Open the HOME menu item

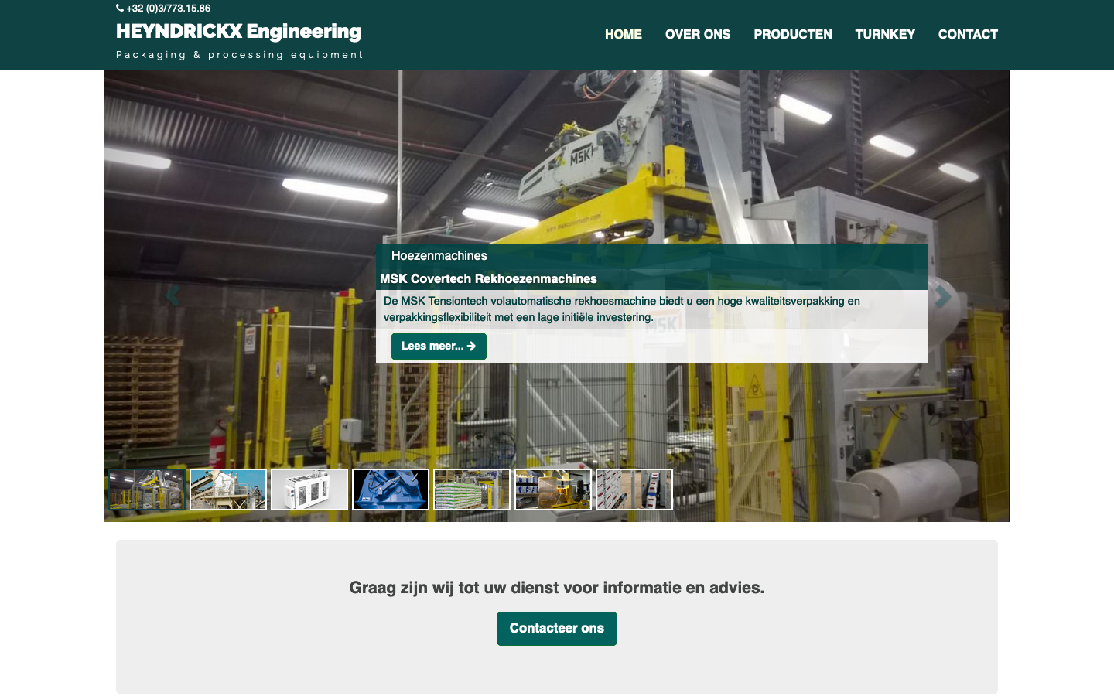623,35
